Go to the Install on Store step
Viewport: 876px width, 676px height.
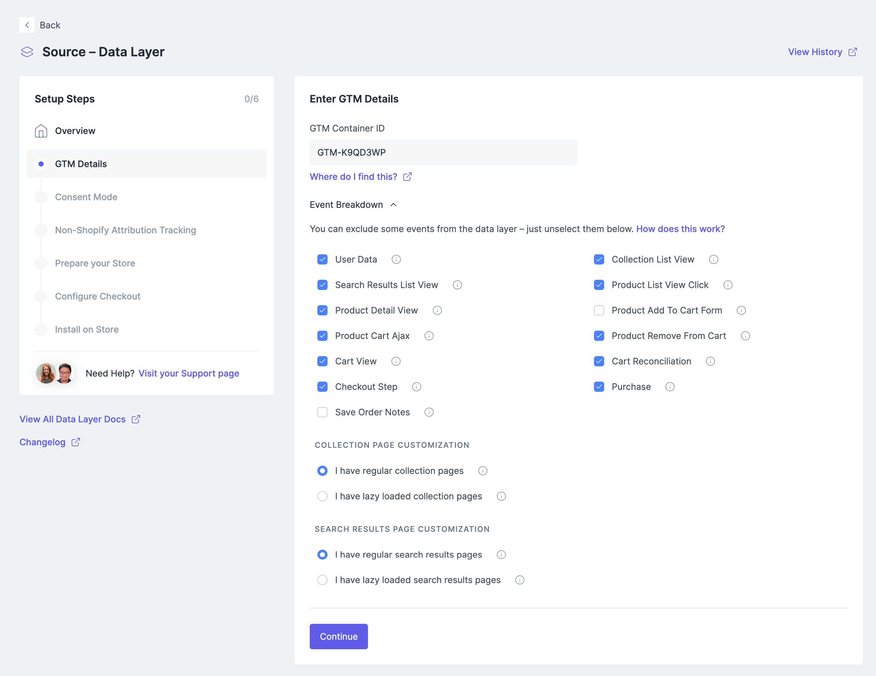coord(87,329)
